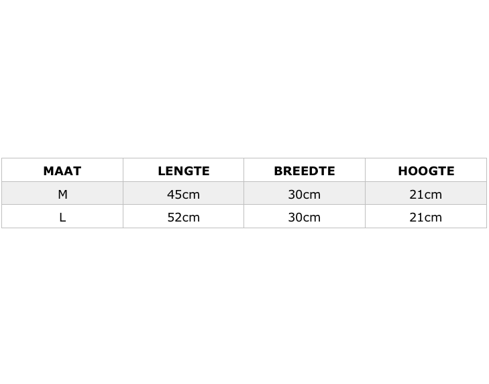This screenshot has width=489, height=384.
Task: Click the LENGTE column header
Action: [183, 171]
